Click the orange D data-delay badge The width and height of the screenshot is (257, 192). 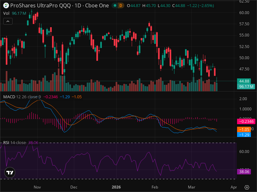(121, 5)
